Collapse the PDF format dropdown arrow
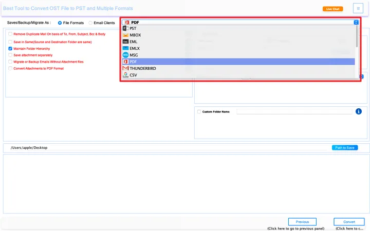Viewport: 370px width, 231px height. 356,23
